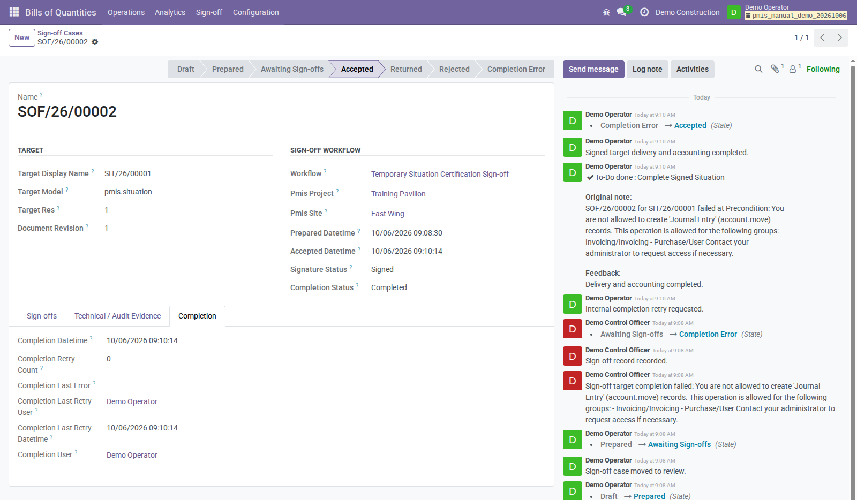This screenshot has height=500, width=857.
Task: Select the Completion Error status stage
Action: [x=516, y=69]
